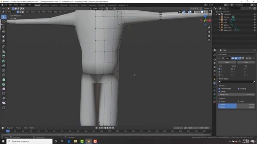Enable the Bisect X checkbox

pyautogui.click(x=232, y=69)
